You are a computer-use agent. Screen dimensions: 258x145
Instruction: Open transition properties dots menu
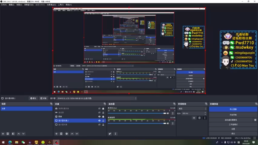point(205,118)
